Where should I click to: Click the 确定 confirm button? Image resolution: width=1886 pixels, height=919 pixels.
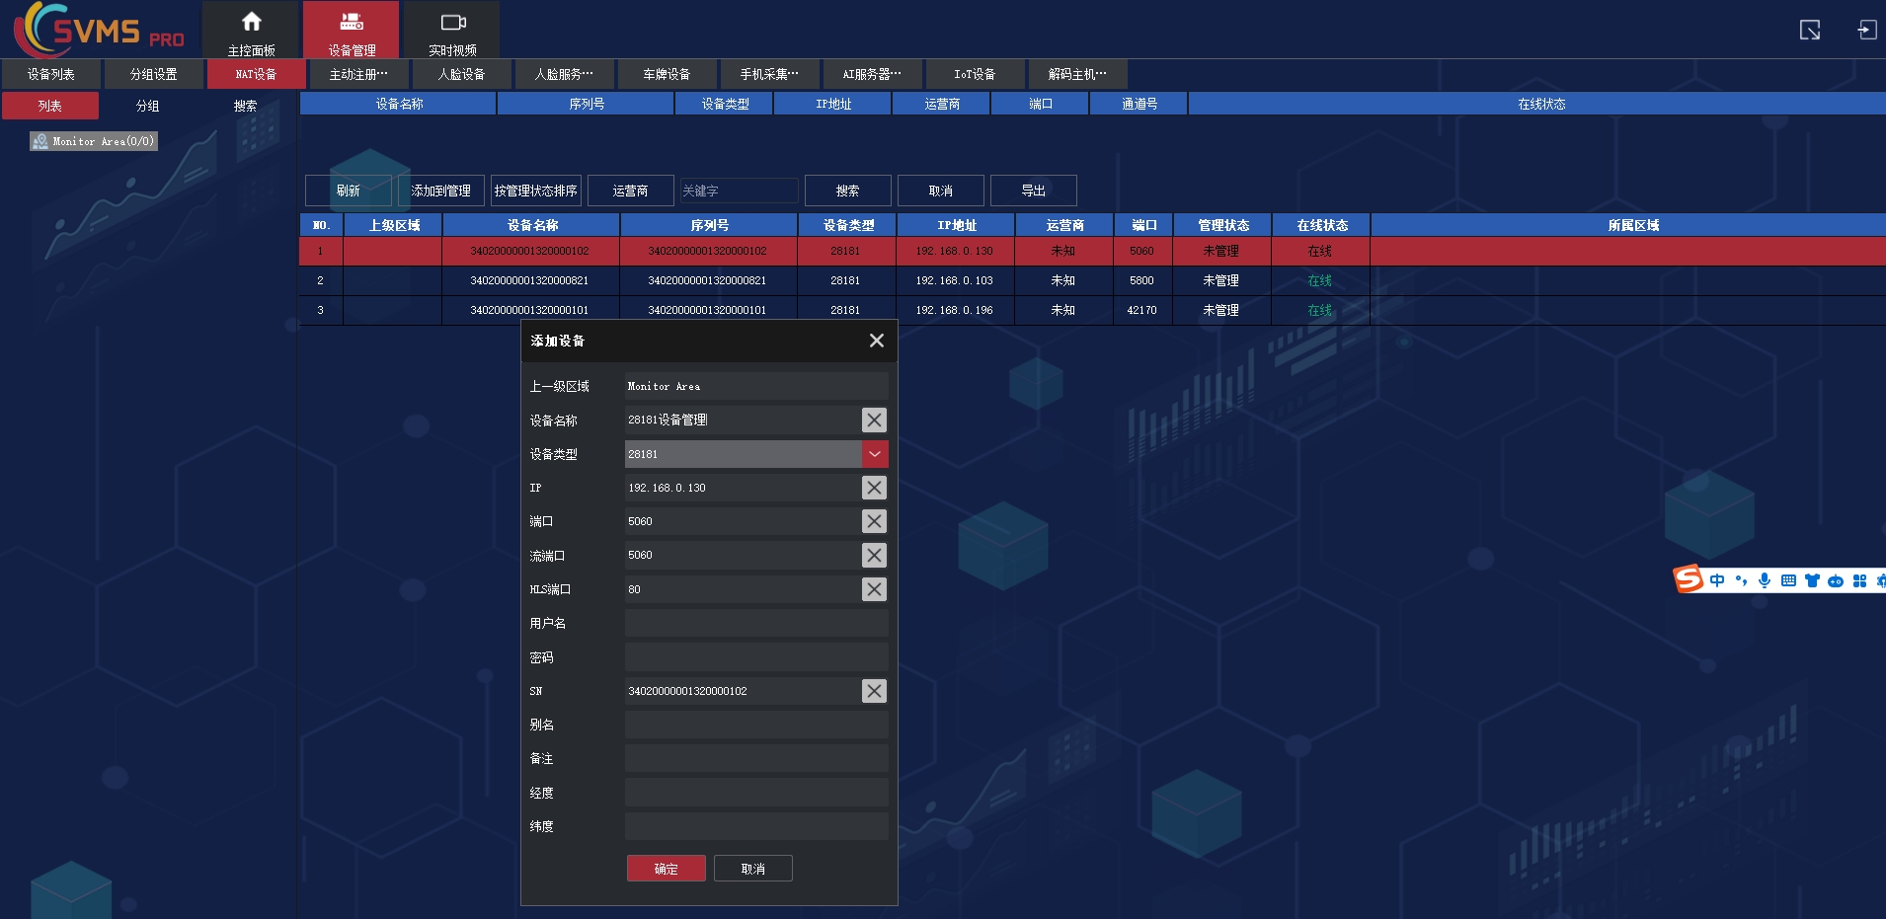tap(666, 869)
